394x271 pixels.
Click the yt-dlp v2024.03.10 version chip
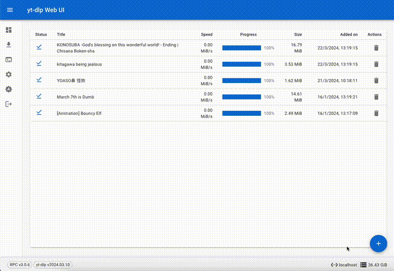coord(53,265)
